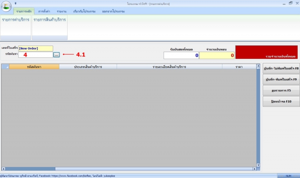Click the NUM indicator in status bar
Viewport: 300px width, 178px height.
click(x=288, y=176)
